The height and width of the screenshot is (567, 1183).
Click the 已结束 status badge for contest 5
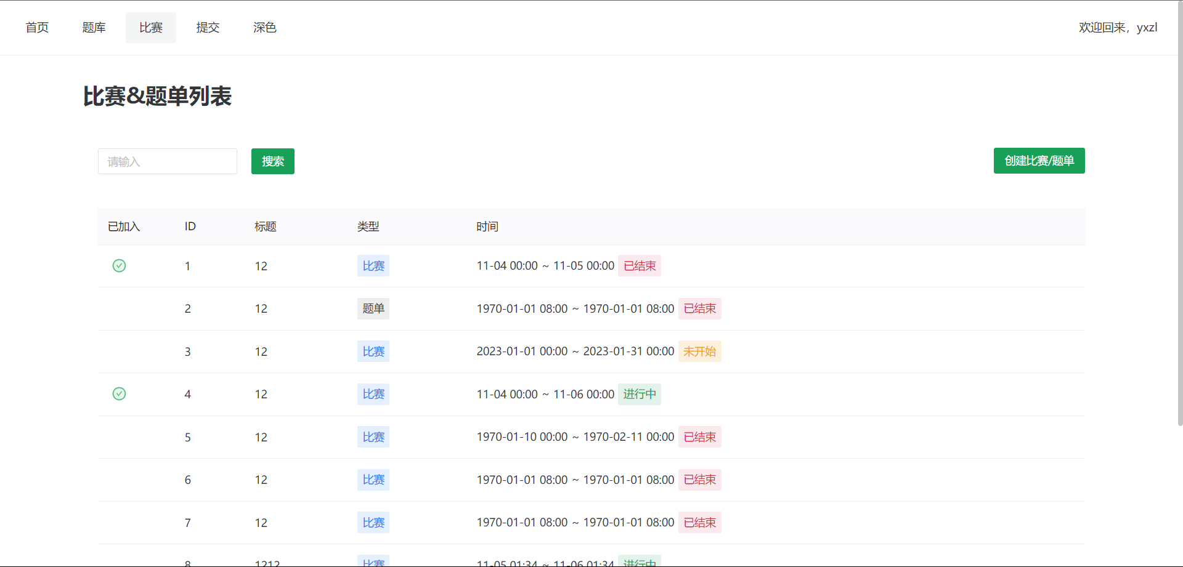pyautogui.click(x=699, y=437)
